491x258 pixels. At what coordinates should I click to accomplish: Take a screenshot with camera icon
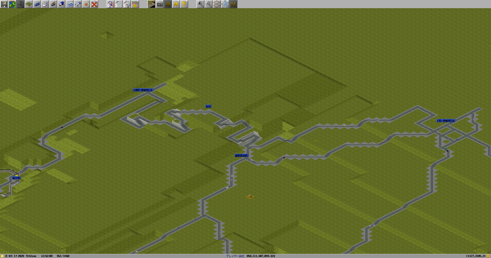(x=160, y=4)
